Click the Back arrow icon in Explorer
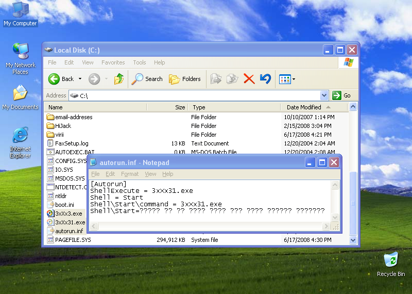Screen dimensions: 412x294 tap(54, 79)
